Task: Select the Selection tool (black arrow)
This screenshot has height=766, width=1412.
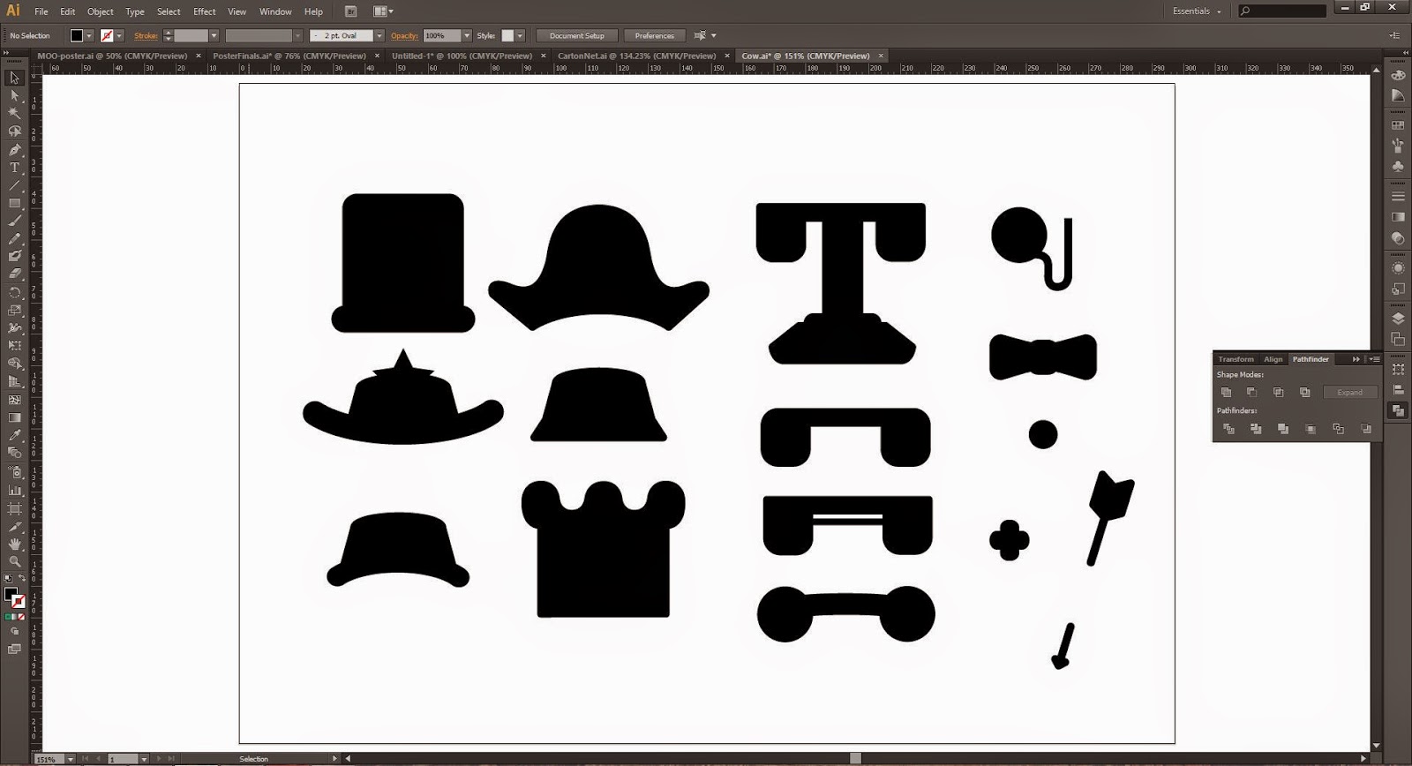Action: [x=14, y=78]
